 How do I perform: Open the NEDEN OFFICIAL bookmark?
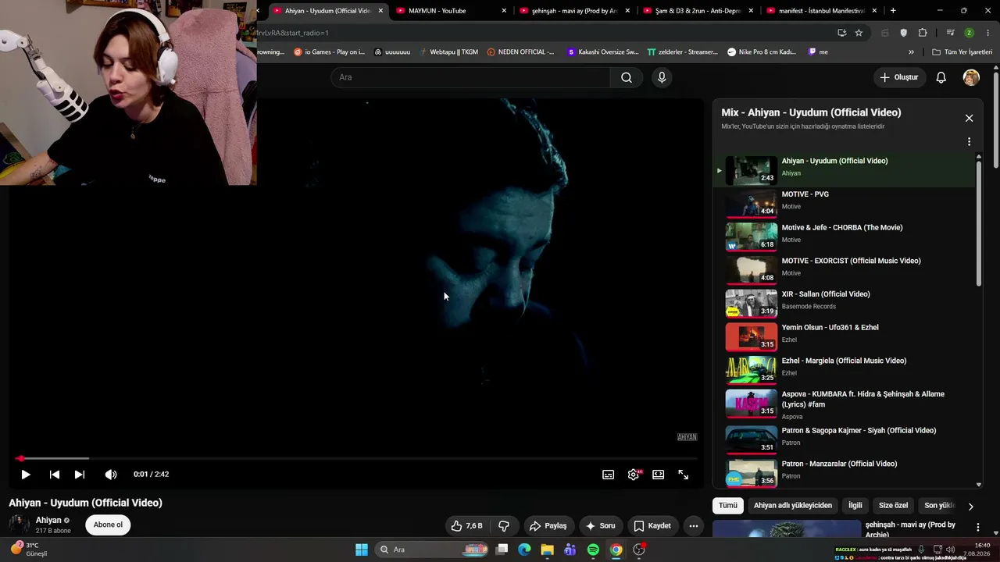[x=520, y=52]
